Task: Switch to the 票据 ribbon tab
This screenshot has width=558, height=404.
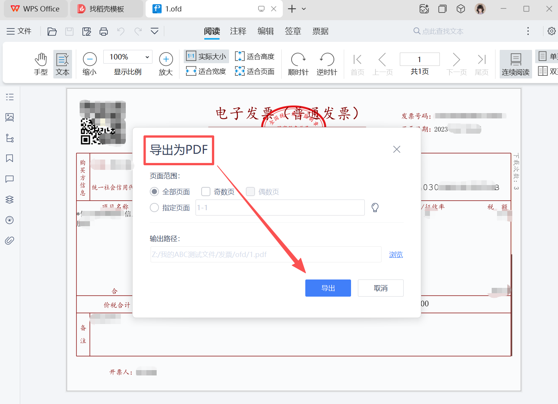Action: 320,31
